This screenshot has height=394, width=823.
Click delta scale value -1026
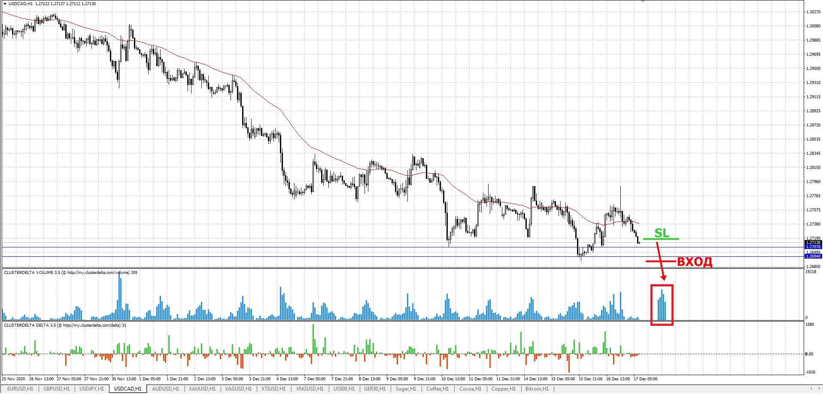810,372
